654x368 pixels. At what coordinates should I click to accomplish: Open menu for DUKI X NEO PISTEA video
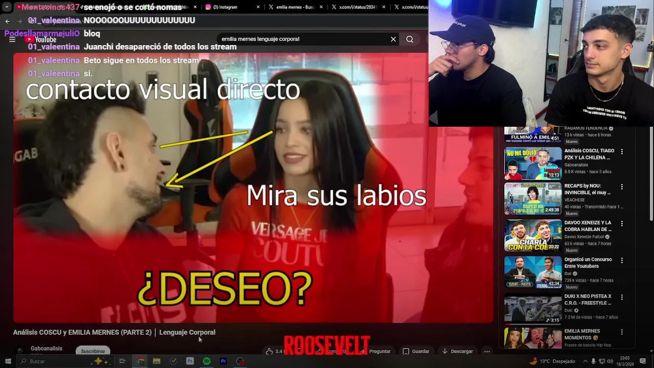(622, 297)
